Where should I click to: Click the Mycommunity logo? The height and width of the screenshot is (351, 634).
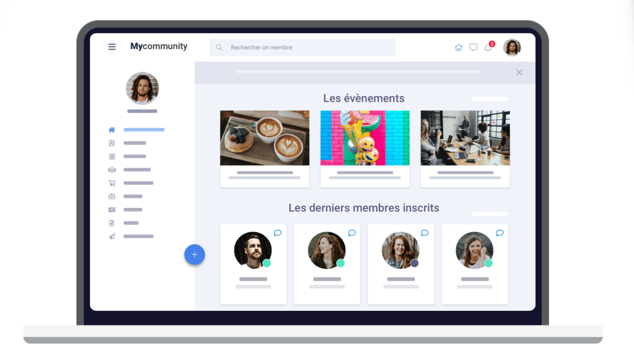point(159,46)
